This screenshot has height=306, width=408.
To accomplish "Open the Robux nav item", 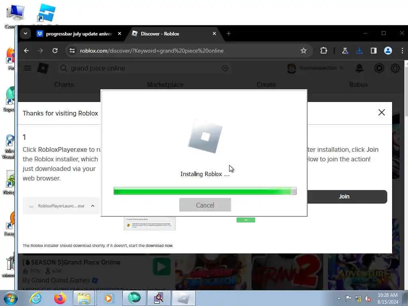I will tap(358, 84).
